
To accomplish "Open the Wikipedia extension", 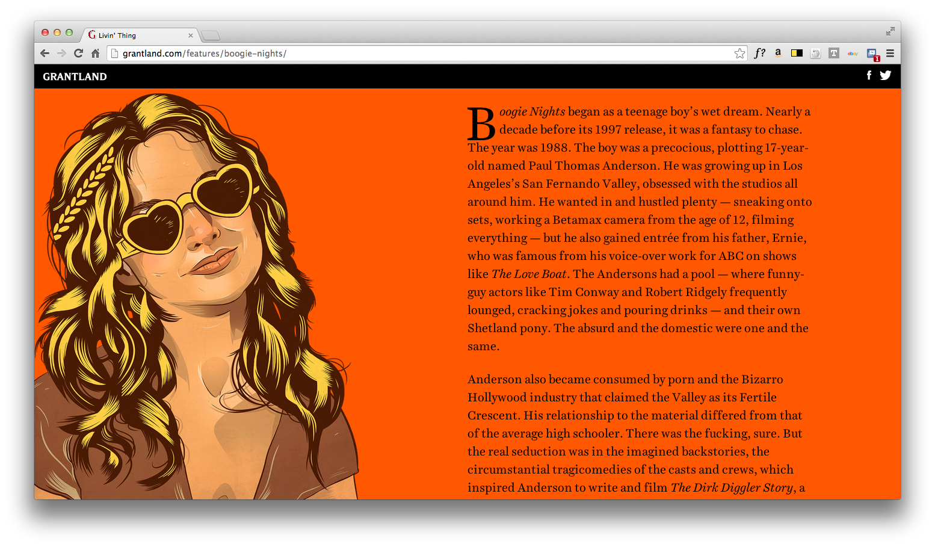I will [x=815, y=53].
